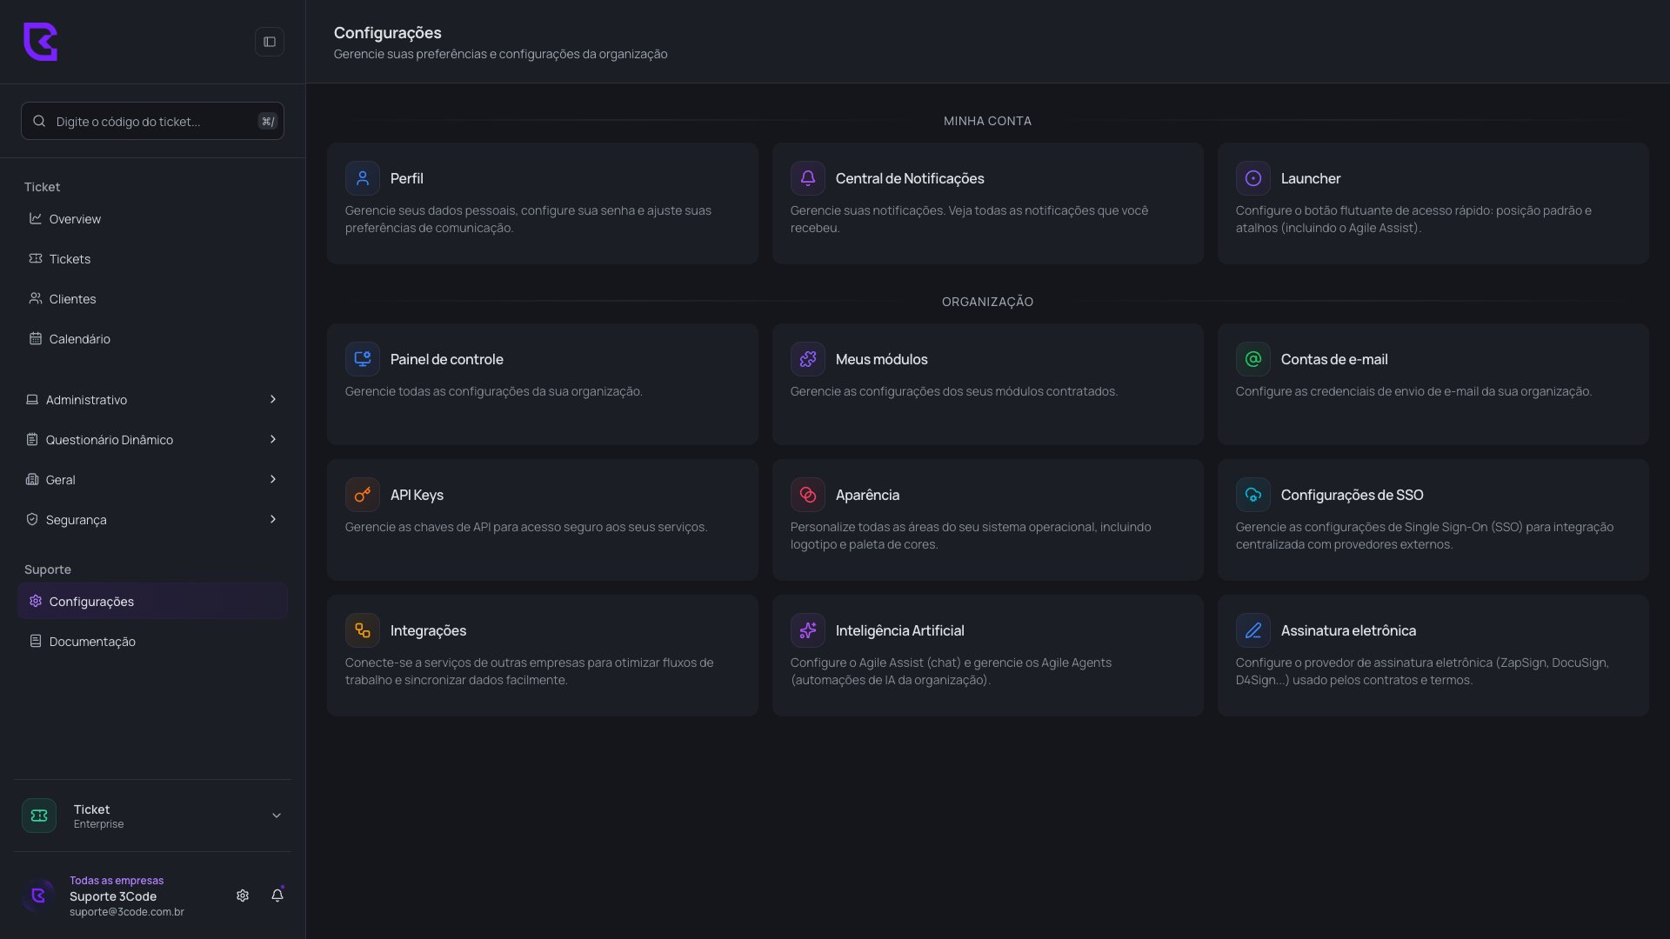
Task: Click the Launcher circle-dot icon
Action: point(1253,178)
